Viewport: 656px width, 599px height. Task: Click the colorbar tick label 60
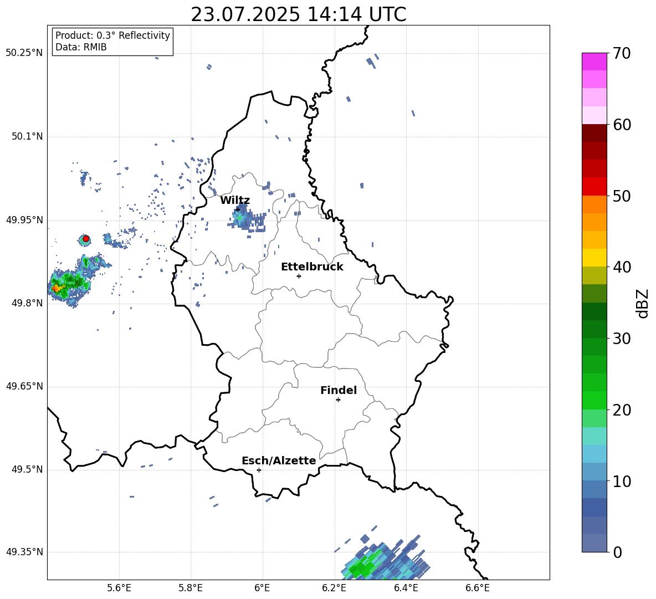coord(622,125)
